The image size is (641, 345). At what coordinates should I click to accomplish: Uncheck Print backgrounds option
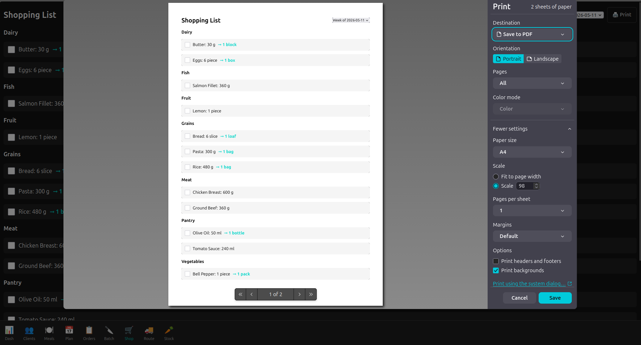tap(496, 270)
